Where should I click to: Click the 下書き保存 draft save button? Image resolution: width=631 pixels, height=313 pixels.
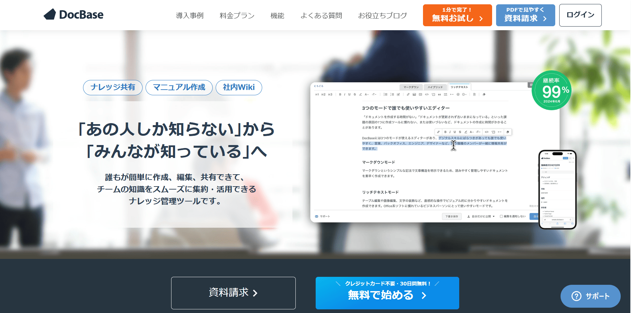pyautogui.click(x=452, y=216)
